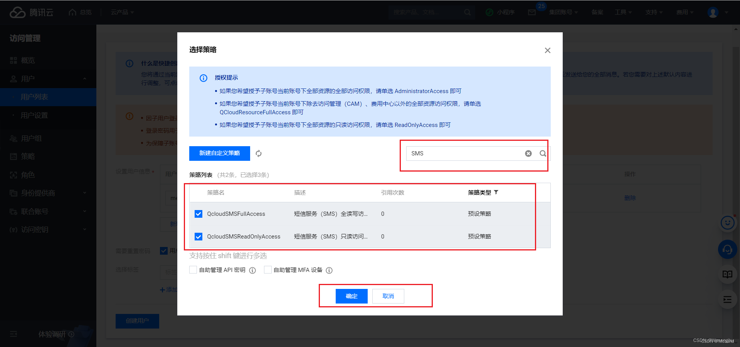Enable 自助管理 API 密钥 checkbox
The height and width of the screenshot is (347, 740).
tap(193, 270)
